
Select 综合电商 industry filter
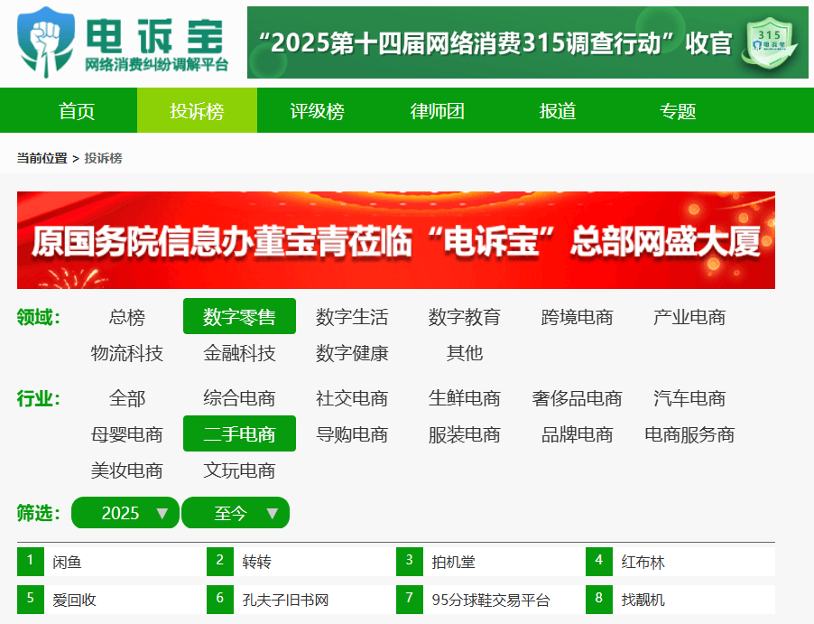239,398
